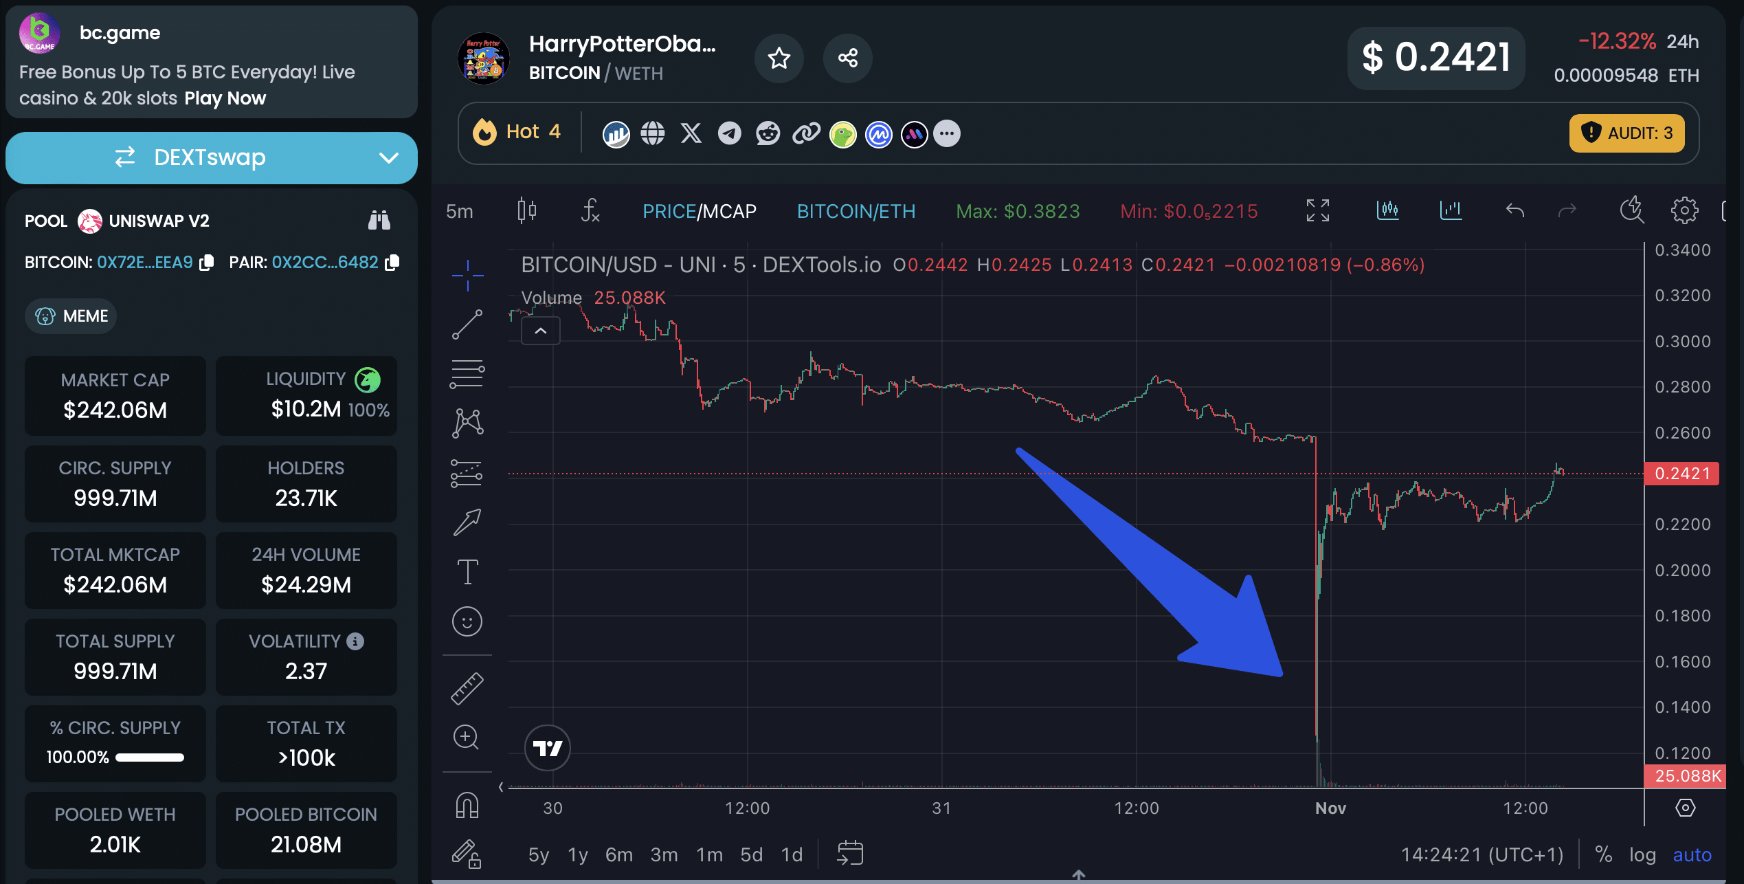Open go to date calendar icon
The height and width of the screenshot is (884, 1744).
click(850, 854)
